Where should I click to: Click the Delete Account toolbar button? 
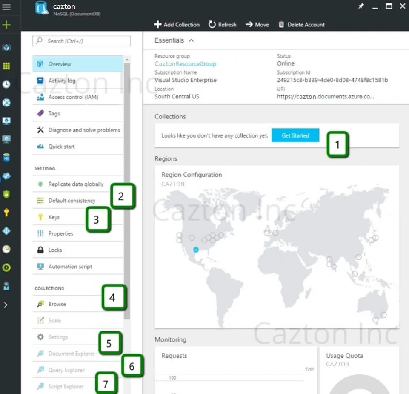click(x=302, y=25)
